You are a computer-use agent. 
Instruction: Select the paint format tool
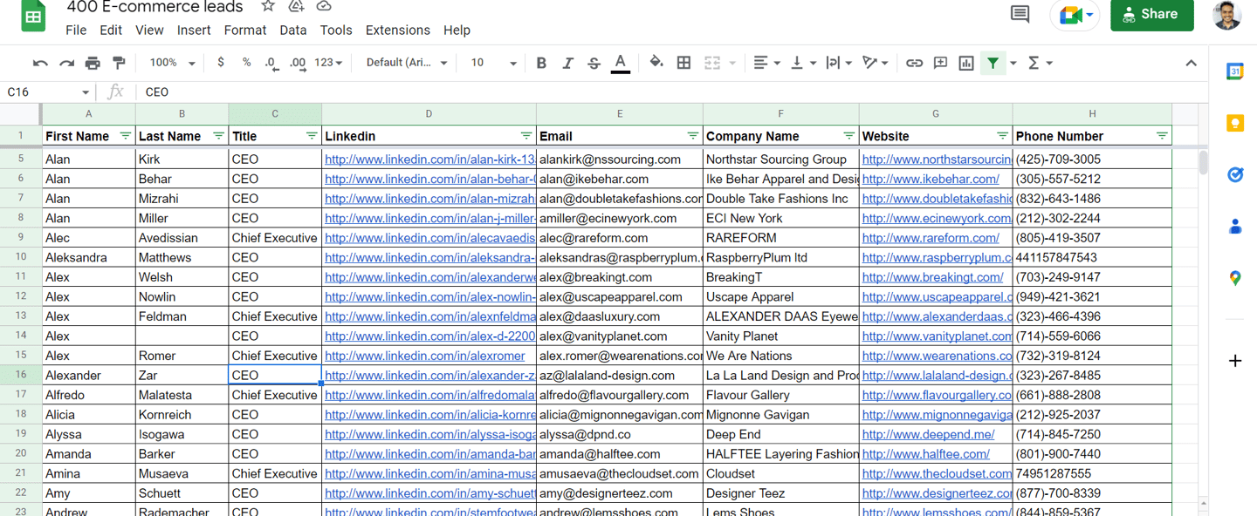pyautogui.click(x=119, y=63)
